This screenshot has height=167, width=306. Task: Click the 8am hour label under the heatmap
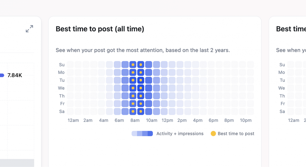(x=135, y=120)
